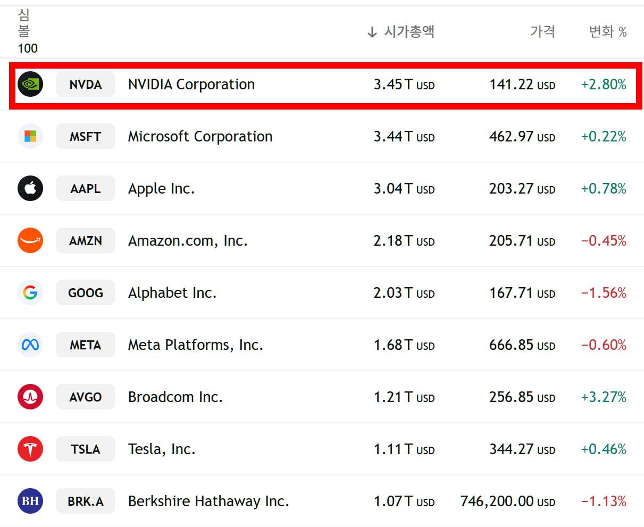
Task: Select Alphabet market cap 2.03 T USD
Action: [x=404, y=293]
